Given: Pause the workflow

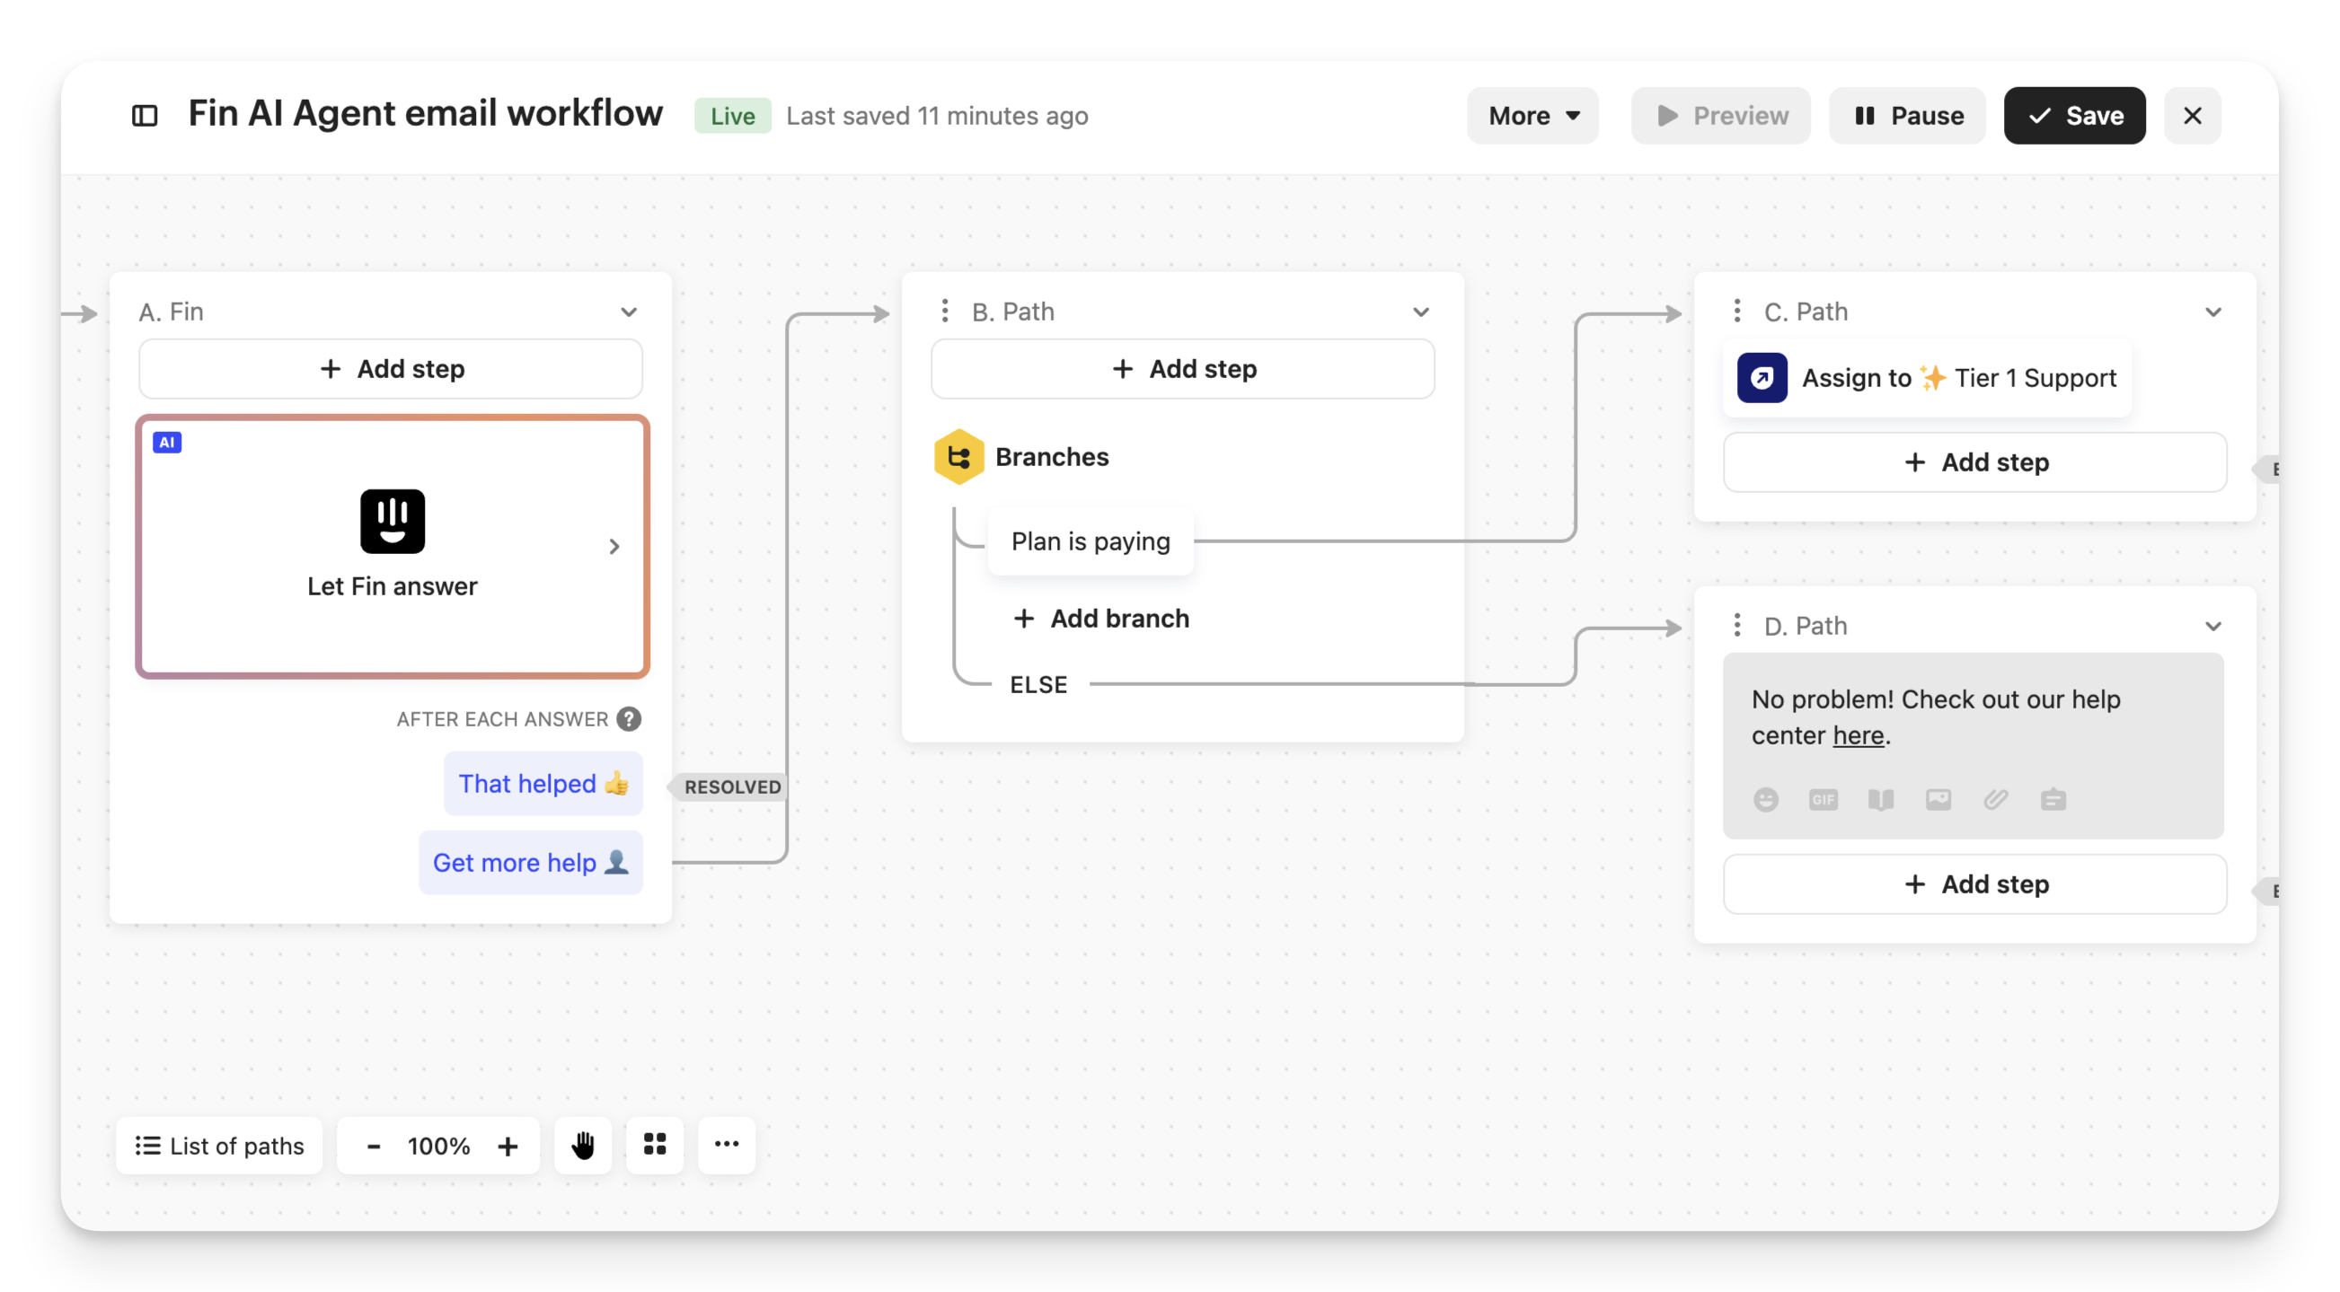Looking at the screenshot, I should tap(1907, 115).
